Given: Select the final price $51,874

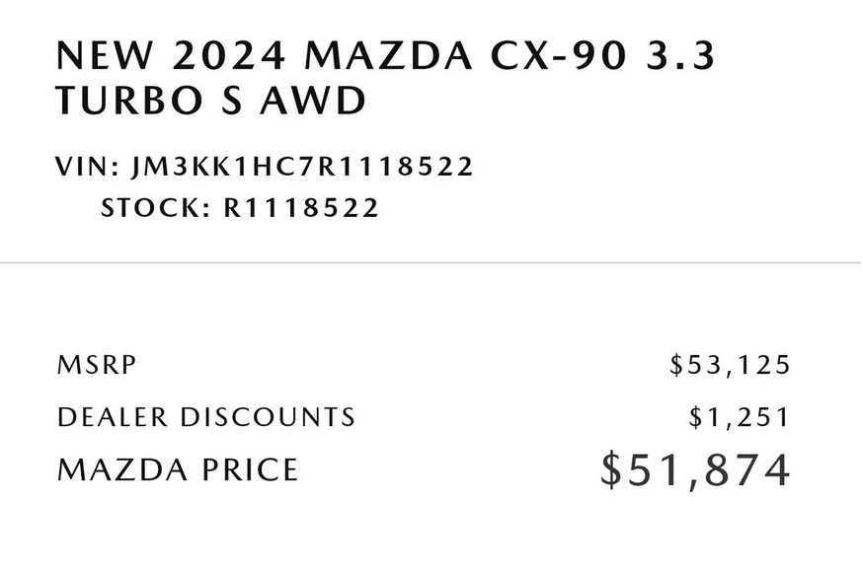Looking at the screenshot, I should (696, 470).
